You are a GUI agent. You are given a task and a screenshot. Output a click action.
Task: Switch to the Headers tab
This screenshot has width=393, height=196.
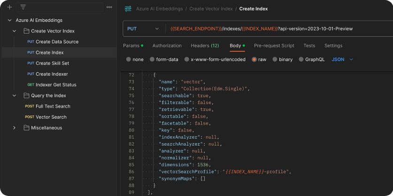[x=205, y=45]
